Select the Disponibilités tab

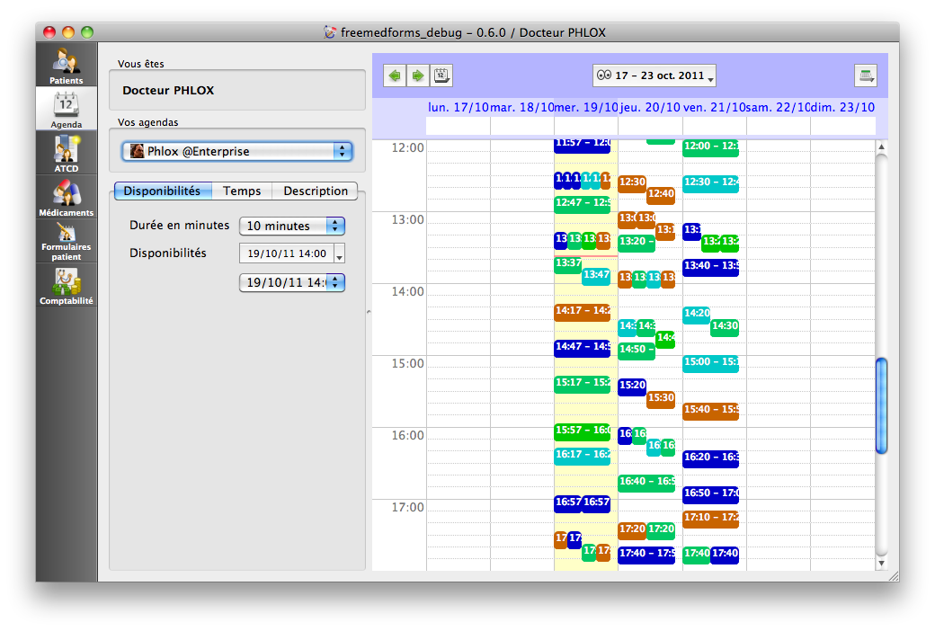(162, 191)
